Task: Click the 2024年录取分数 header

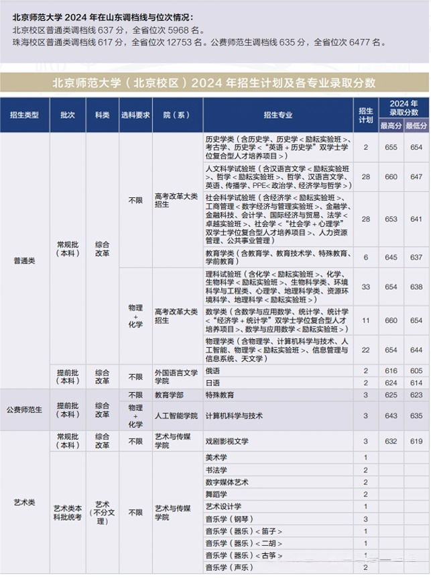Action: (x=404, y=108)
